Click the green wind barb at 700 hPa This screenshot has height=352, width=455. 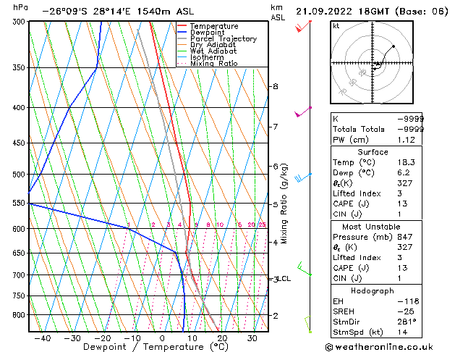[305, 269]
